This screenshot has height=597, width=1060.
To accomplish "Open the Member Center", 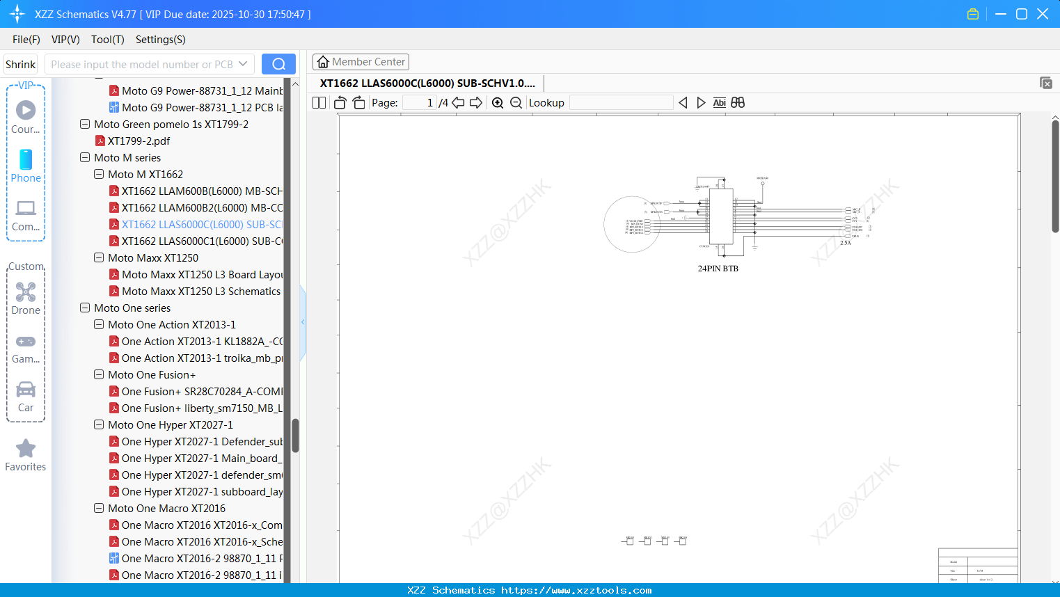I will click(x=361, y=62).
